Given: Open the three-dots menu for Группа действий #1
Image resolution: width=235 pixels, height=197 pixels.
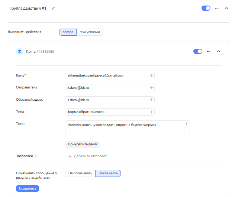Looking at the screenshot, I should point(217,8).
